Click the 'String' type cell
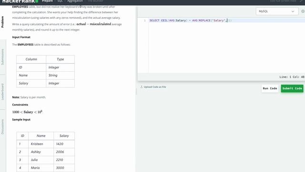Screen dimensions: 305x172 click(x=53, y=75)
